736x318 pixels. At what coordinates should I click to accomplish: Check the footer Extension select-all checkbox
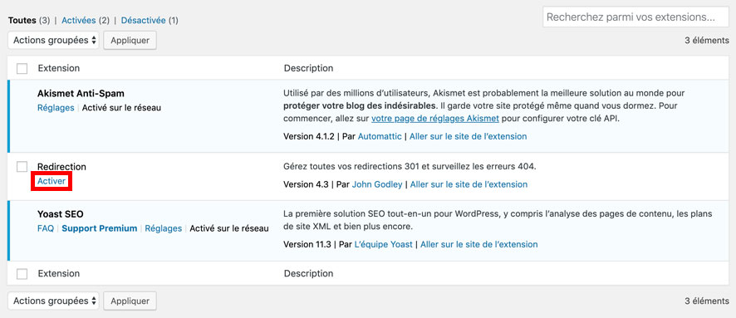[22, 274]
